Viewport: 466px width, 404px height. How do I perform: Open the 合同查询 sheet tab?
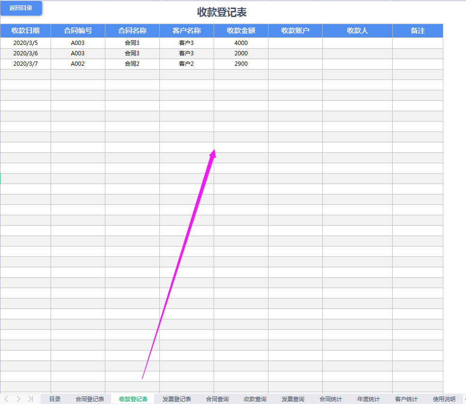click(217, 399)
